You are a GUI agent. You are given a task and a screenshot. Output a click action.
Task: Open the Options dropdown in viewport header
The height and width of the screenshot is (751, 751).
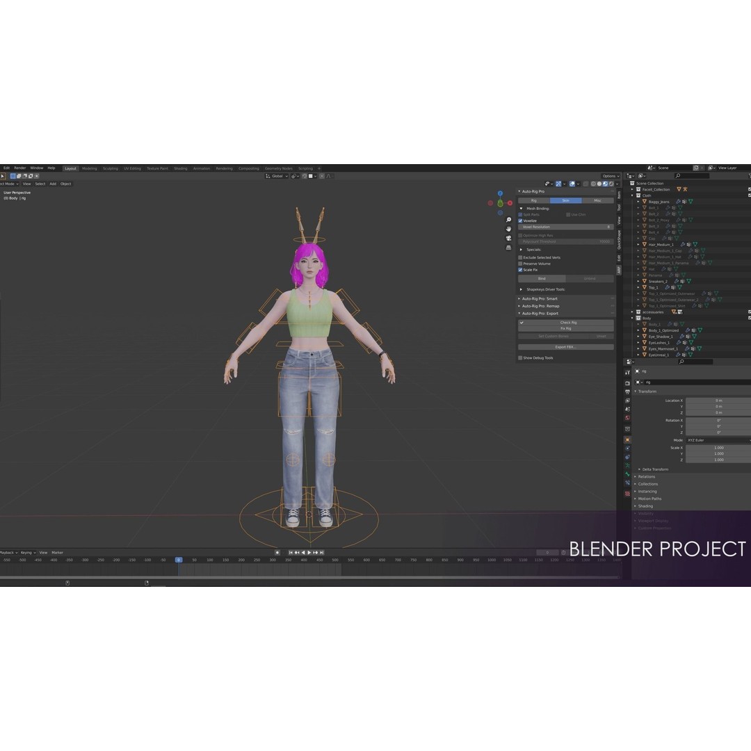(611, 176)
